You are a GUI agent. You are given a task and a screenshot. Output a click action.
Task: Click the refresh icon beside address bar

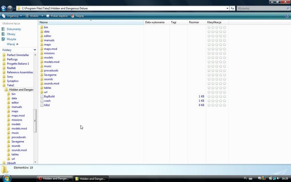pos(233,8)
